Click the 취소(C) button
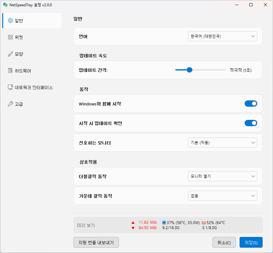Screen dimensions: 273x253 224,242
